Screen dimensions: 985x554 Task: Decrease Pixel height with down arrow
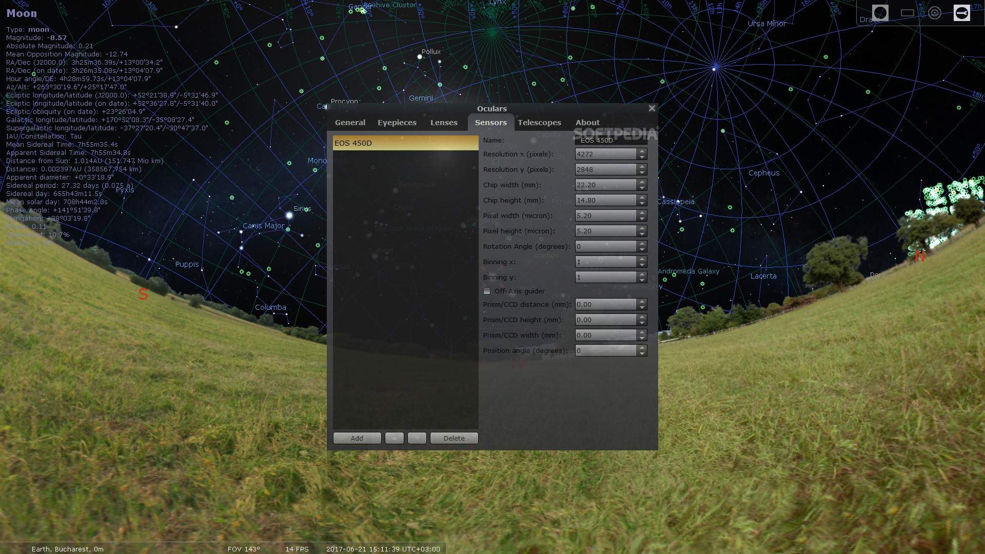[642, 234]
